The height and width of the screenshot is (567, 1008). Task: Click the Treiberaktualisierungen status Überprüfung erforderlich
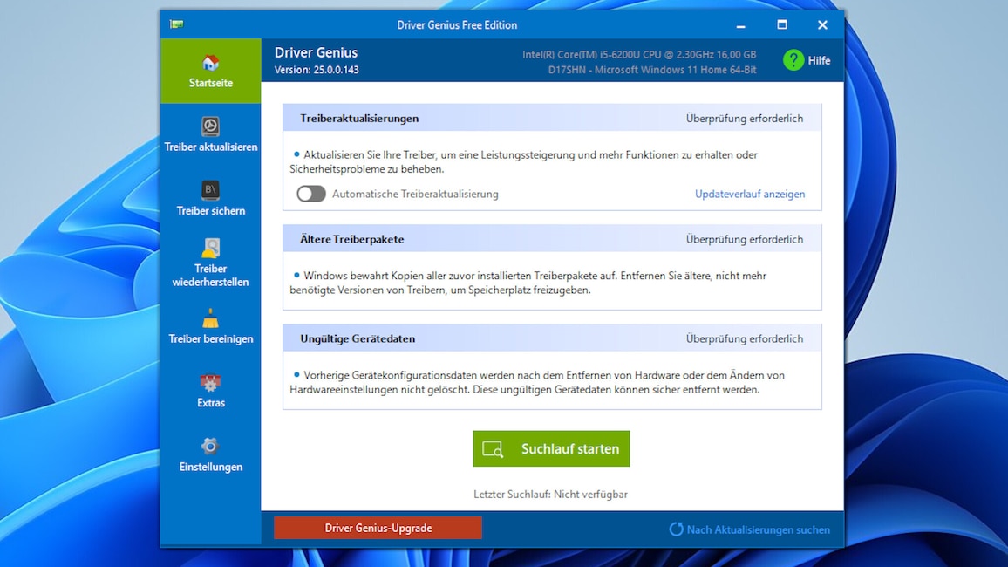pyautogui.click(x=745, y=119)
